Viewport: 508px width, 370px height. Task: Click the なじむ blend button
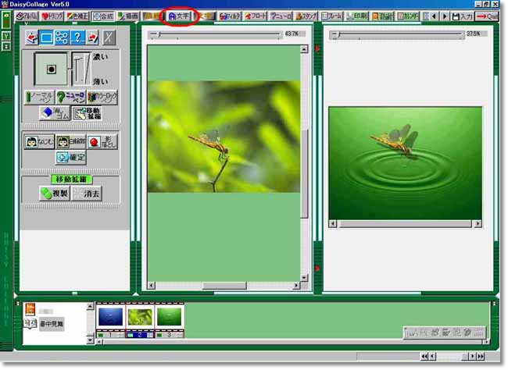click(x=39, y=142)
